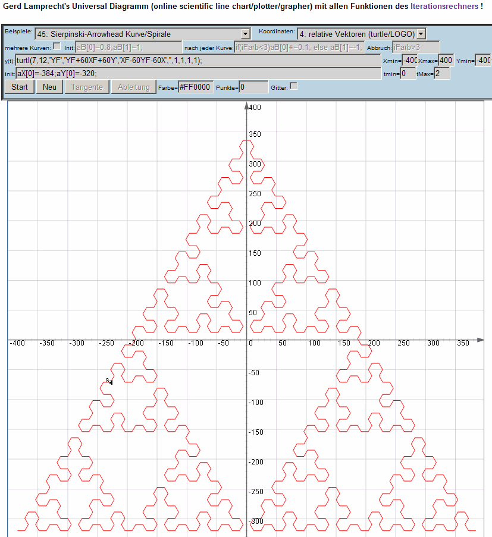Click the nach jeder Kurve field
Screen dimensions: 492x537
pyautogui.click(x=299, y=47)
